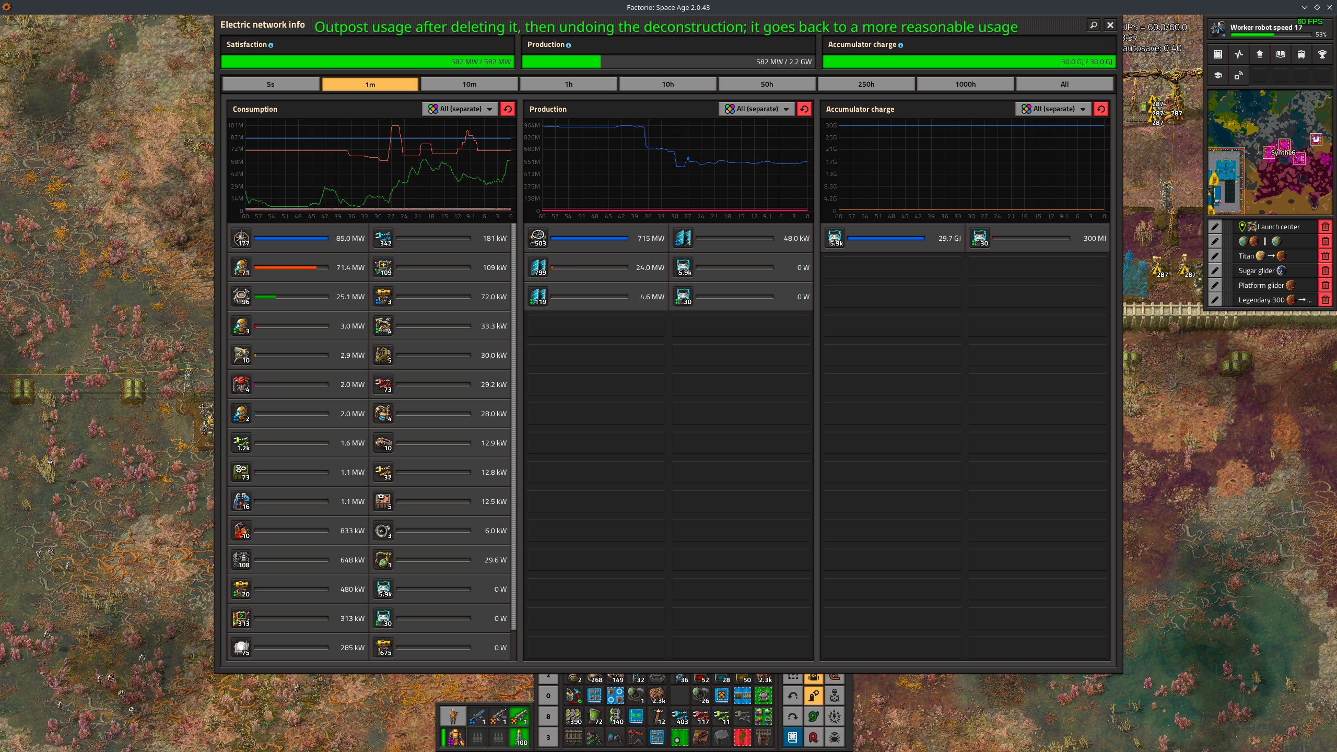
Task: Select the 50h time range tab
Action: (767, 84)
